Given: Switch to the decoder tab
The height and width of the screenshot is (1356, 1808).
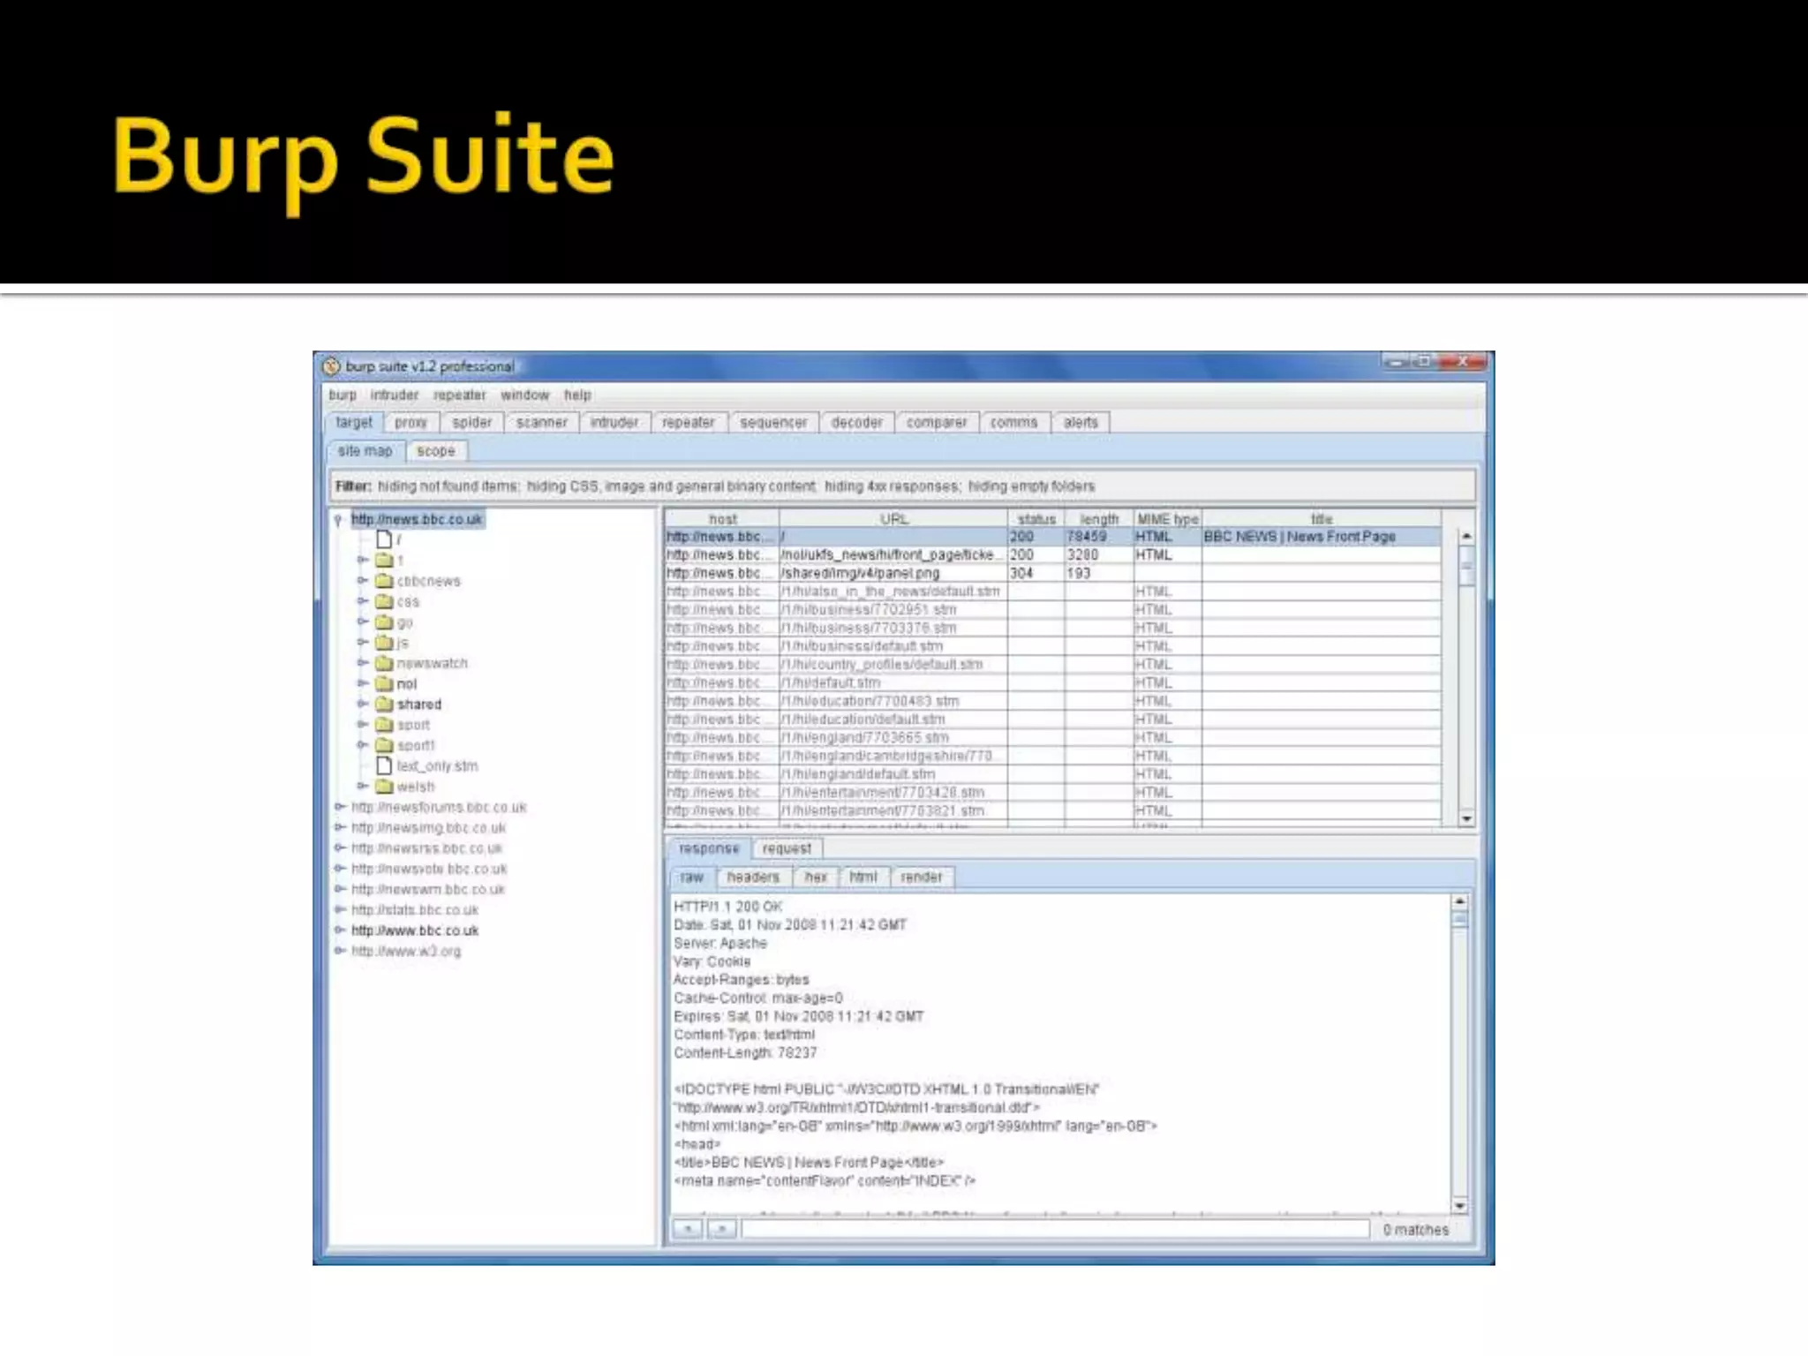Looking at the screenshot, I should coord(856,423).
